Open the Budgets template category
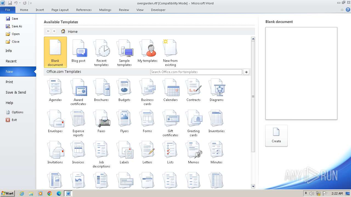 click(124, 90)
